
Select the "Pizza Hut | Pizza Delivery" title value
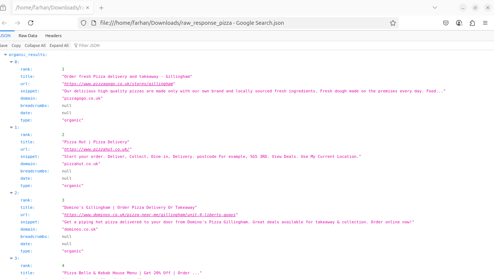point(96,142)
